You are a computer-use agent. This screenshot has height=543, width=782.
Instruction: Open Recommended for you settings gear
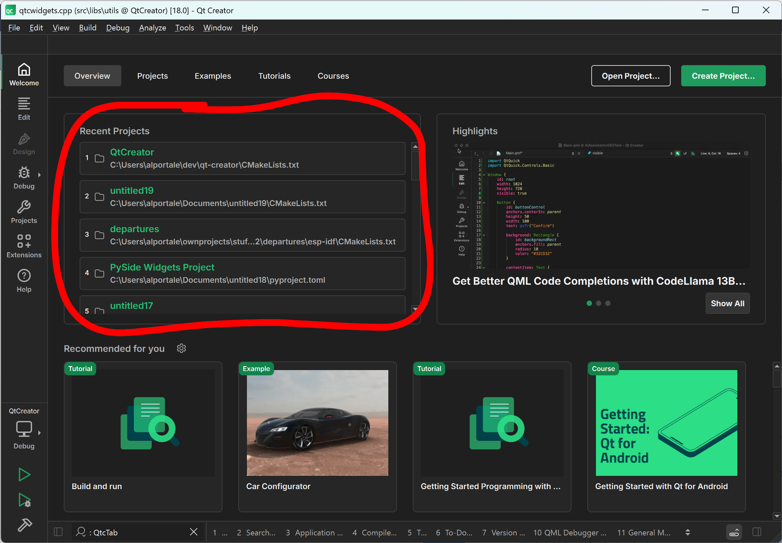(x=181, y=348)
